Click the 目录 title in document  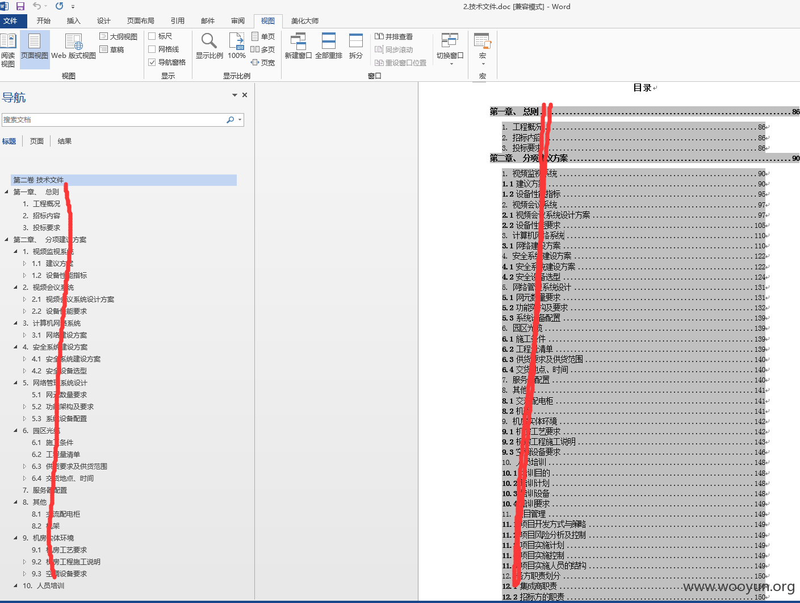click(x=642, y=88)
